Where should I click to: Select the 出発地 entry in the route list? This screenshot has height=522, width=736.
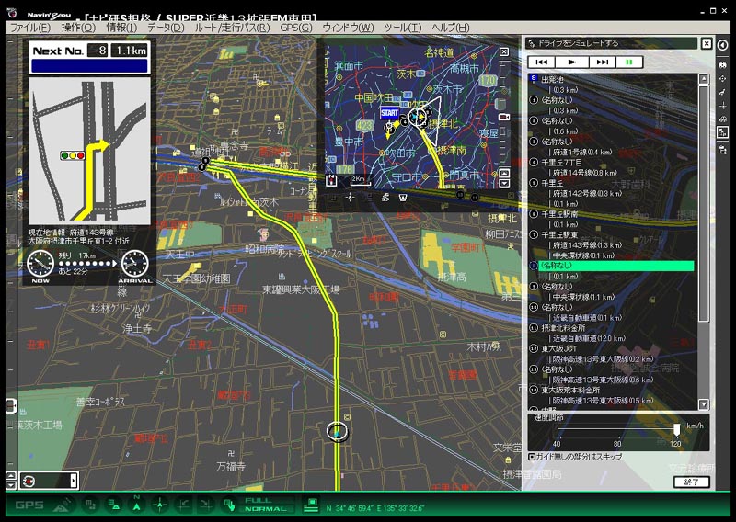pyautogui.click(x=553, y=79)
